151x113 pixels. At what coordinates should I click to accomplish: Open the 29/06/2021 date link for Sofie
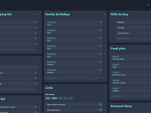pos(51,38)
